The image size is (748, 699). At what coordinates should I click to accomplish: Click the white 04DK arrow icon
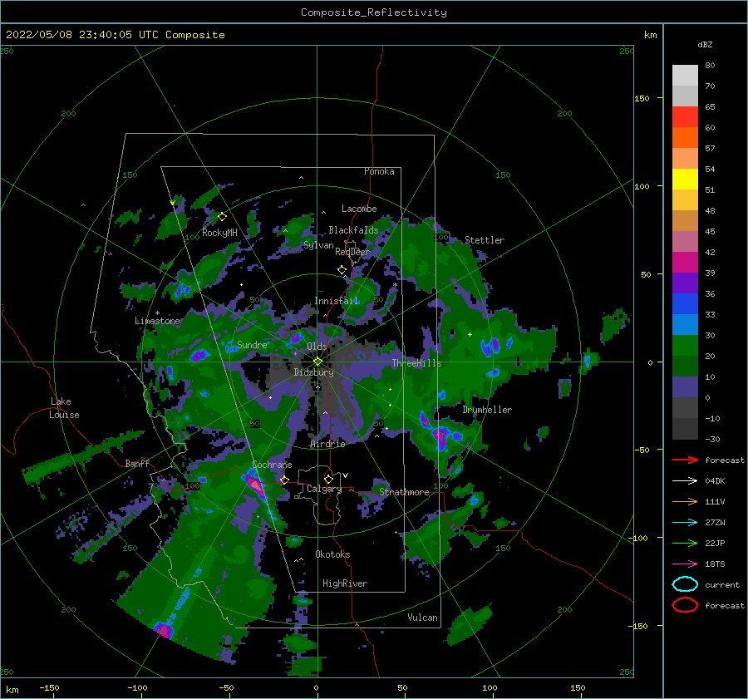685,481
